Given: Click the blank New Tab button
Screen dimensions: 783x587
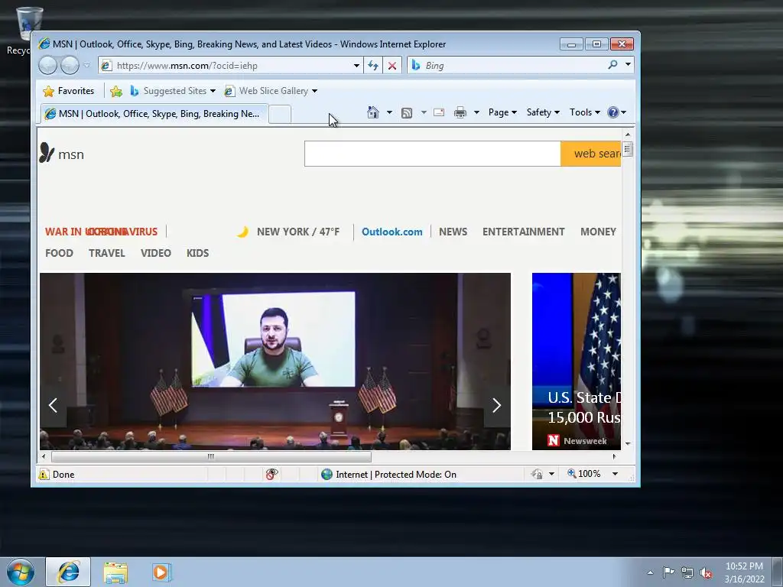Looking at the screenshot, I should (280, 115).
